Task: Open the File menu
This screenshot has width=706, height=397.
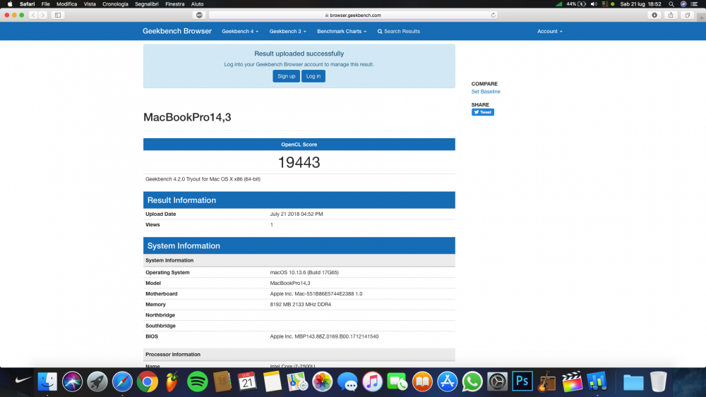Action: tap(45, 4)
